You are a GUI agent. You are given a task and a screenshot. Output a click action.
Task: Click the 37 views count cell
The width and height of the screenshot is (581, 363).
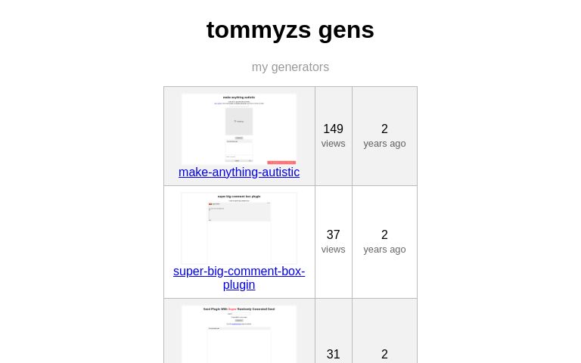334,241
